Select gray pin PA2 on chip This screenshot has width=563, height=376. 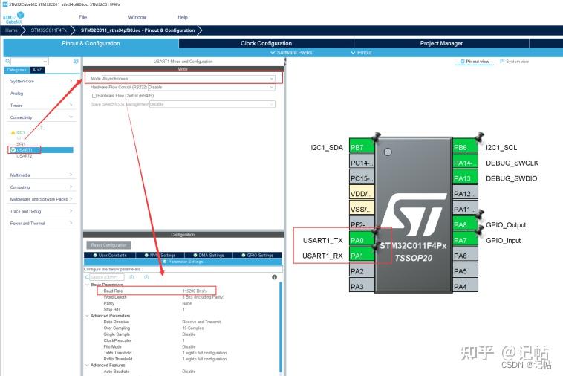tap(362, 270)
